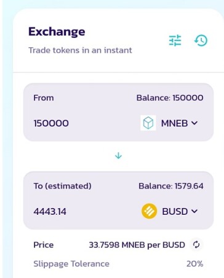
Task: Click the Balance: 150000 text
Action: [170, 98]
